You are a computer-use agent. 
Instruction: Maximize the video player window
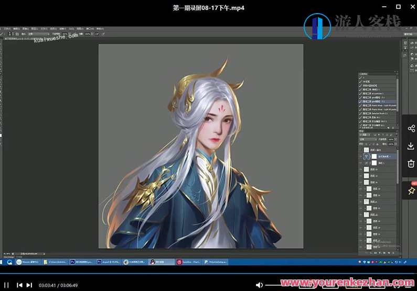tap(398, 7)
